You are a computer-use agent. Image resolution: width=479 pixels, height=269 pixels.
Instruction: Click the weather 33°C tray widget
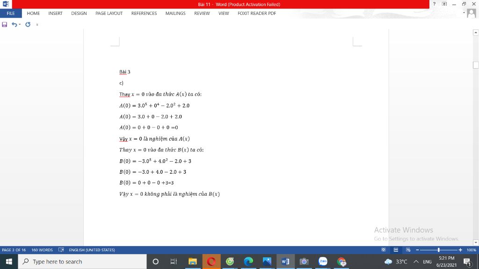pyautogui.click(x=396, y=262)
